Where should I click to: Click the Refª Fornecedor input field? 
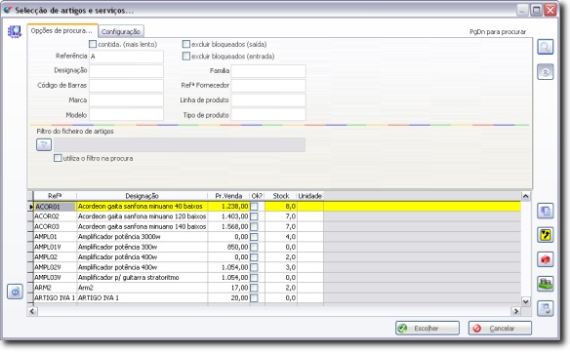pos(268,86)
